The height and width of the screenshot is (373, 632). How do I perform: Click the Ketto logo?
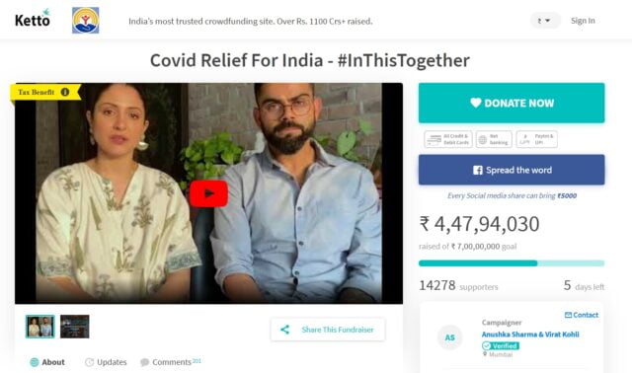pos(33,19)
